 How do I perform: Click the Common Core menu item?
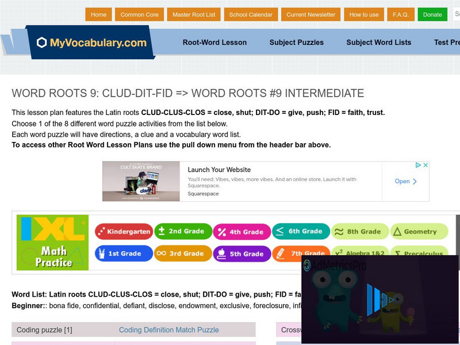[x=138, y=15]
